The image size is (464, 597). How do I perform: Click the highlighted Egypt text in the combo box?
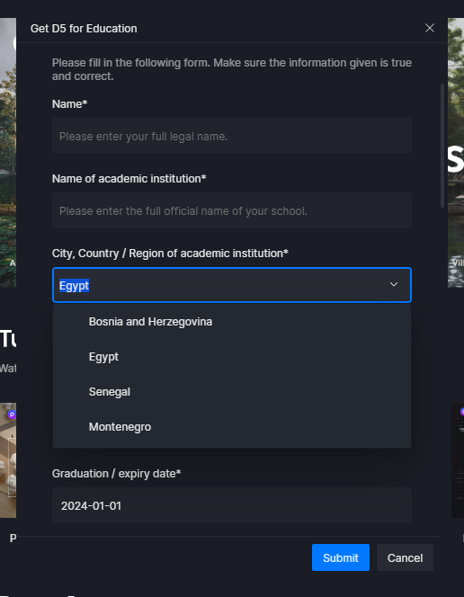click(x=74, y=286)
